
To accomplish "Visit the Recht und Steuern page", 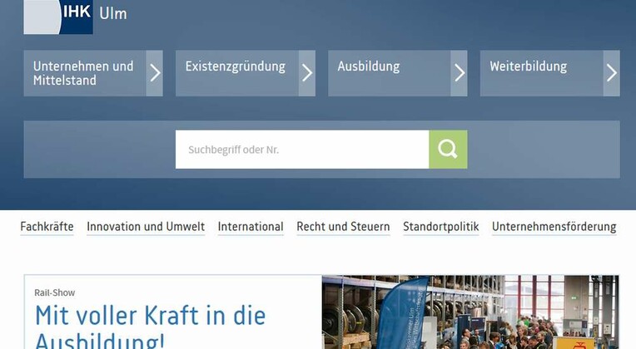I will tap(343, 227).
